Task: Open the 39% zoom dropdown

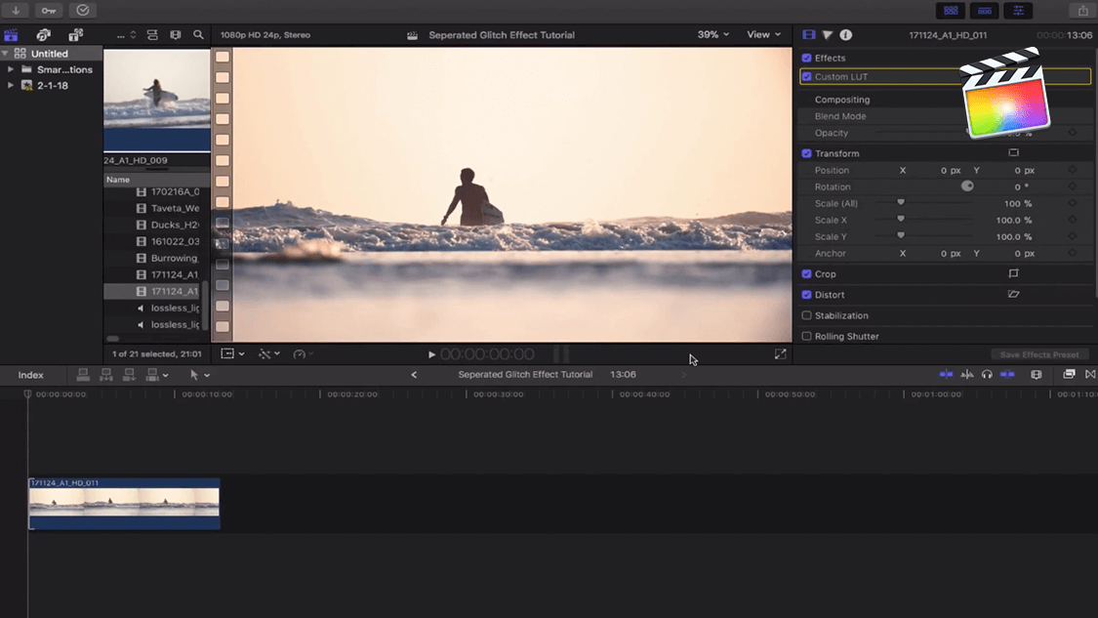Action: [x=713, y=35]
